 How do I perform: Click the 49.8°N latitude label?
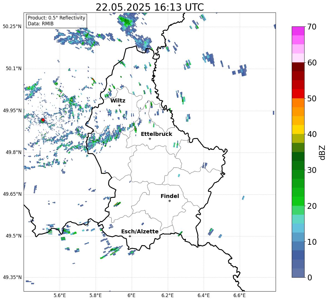coord(14,152)
